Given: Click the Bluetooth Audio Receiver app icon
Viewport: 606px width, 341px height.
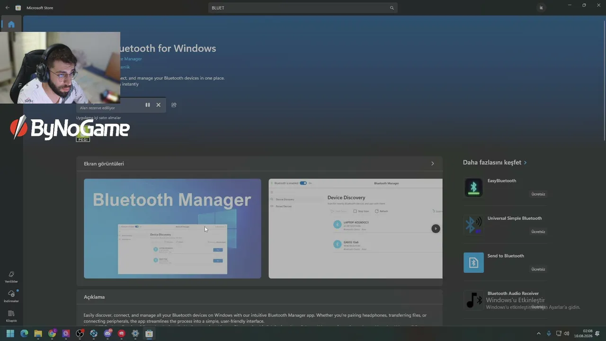Looking at the screenshot, I should (x=473, y=300).
